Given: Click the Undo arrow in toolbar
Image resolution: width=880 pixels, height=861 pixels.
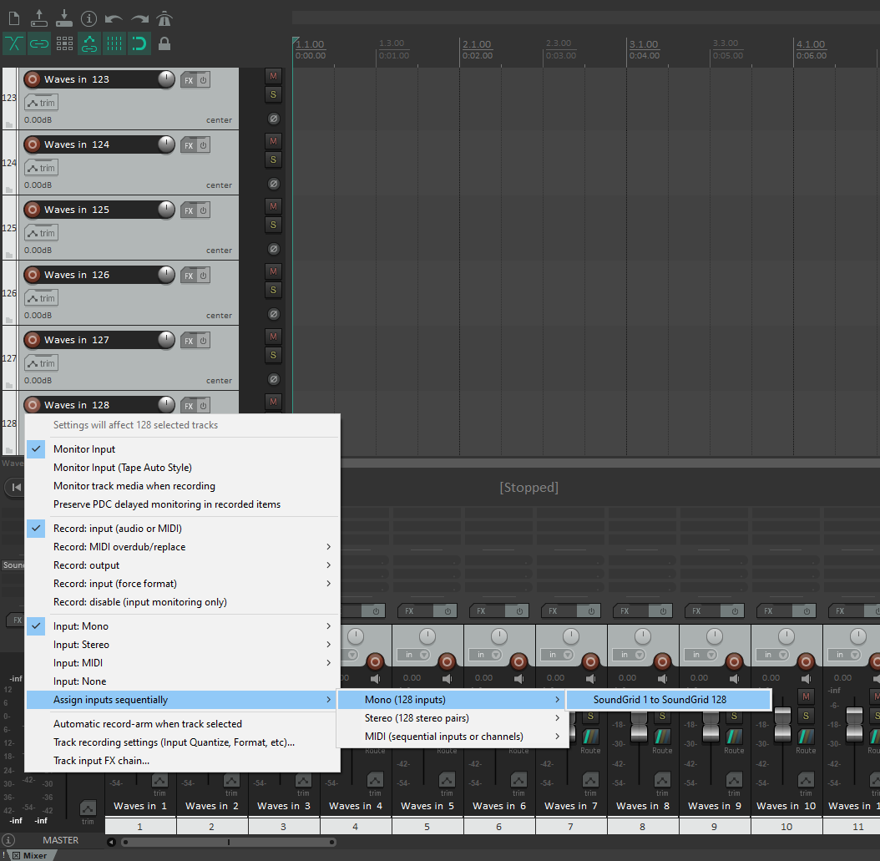Looking at the screenshot, I should point(114,18).
